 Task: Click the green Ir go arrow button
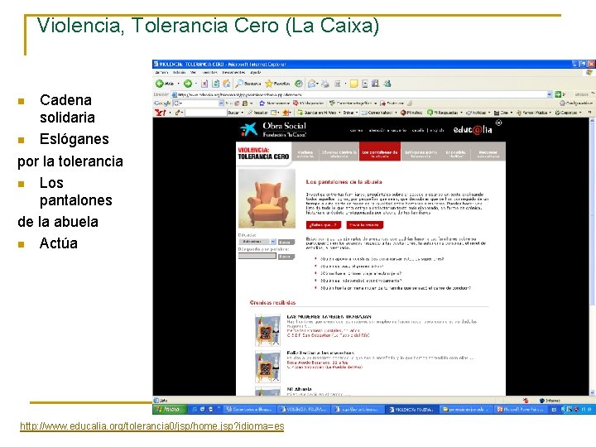558,94
